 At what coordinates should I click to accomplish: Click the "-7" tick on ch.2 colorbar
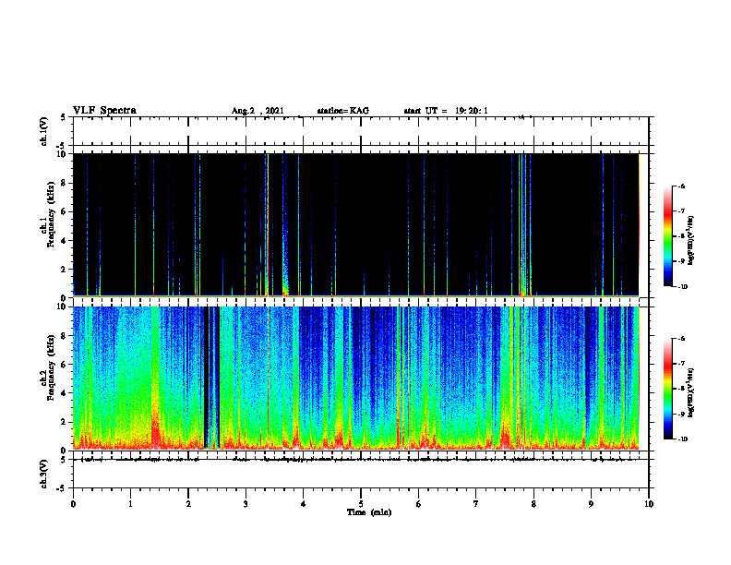(x=681, y=364)
